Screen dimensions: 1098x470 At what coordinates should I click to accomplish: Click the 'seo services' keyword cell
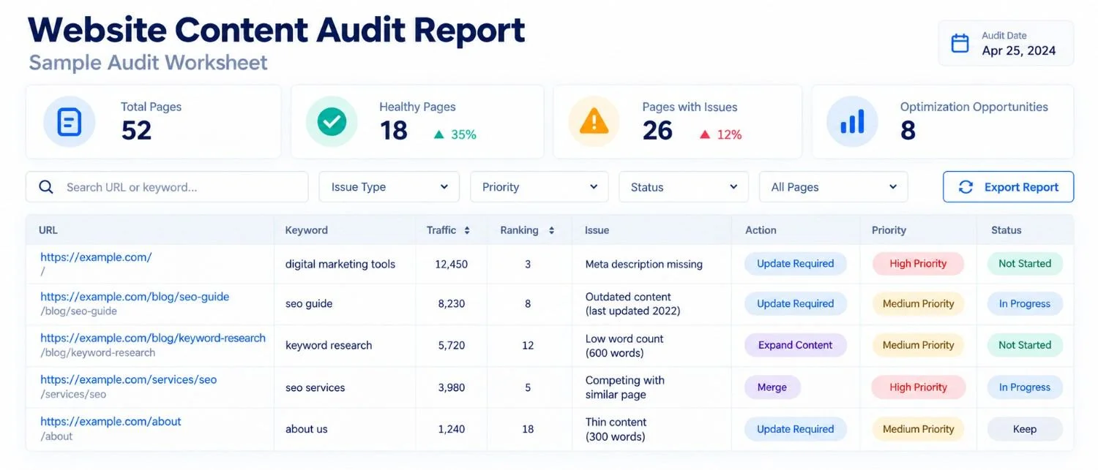pyautogui.click(x=315, y=387)
